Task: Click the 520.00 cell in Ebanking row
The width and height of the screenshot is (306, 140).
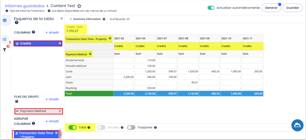Action: click(x=146, y=88)
